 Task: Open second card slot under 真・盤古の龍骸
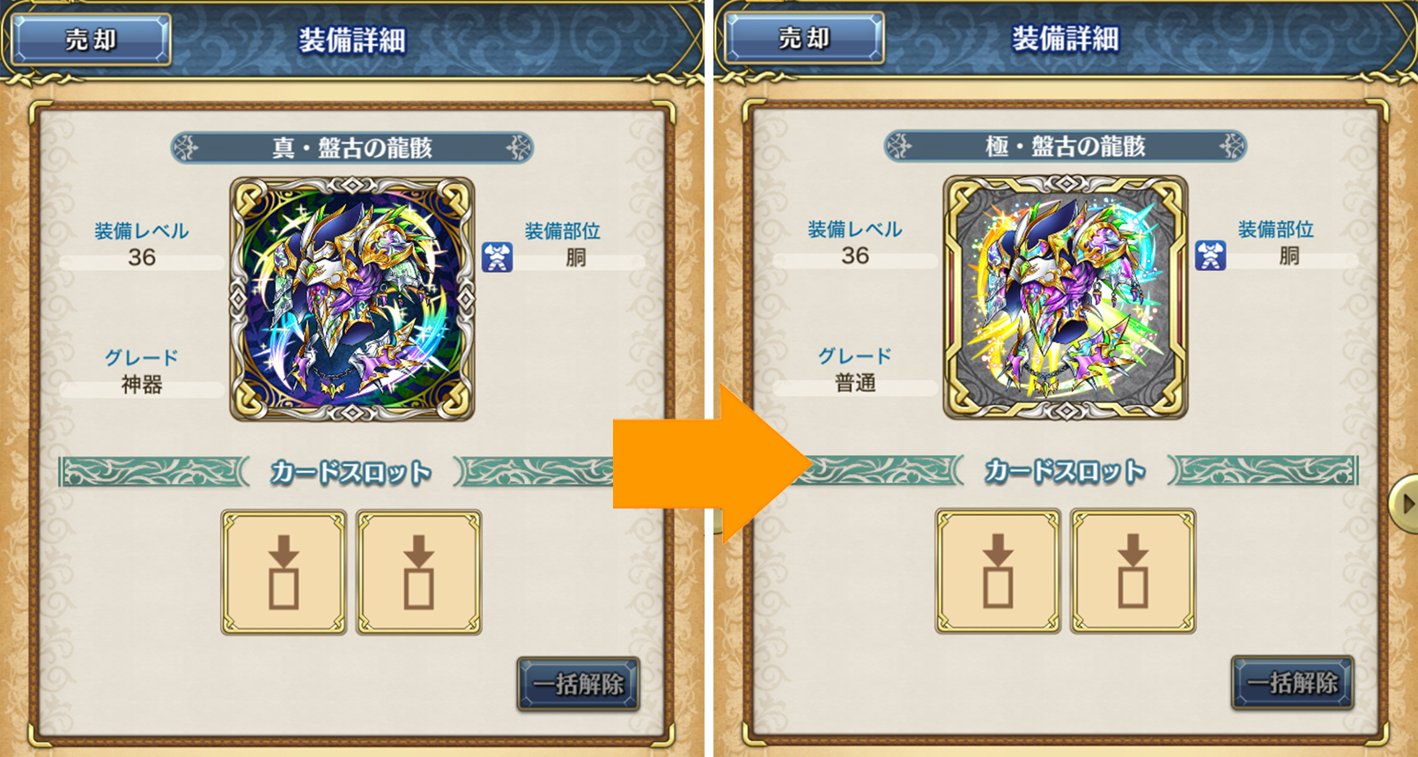point(419,572)
